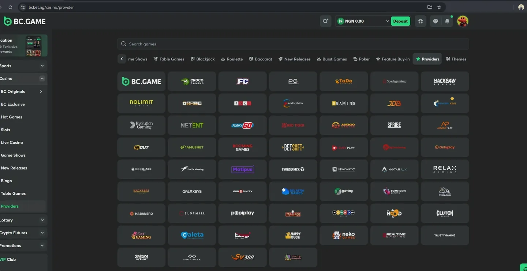Select the New Releases tab

[x=294, y=59]
